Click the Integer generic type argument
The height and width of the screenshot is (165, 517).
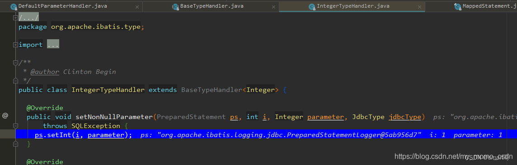260,89
